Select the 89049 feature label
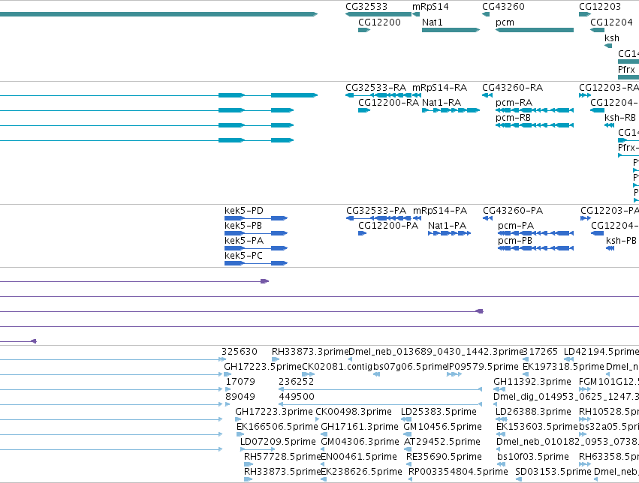The height and width of the screenshot is (483, 639). click(240, 397)
